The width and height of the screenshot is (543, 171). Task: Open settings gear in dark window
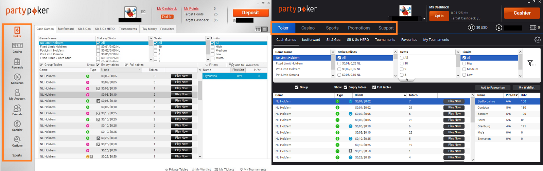537,40
